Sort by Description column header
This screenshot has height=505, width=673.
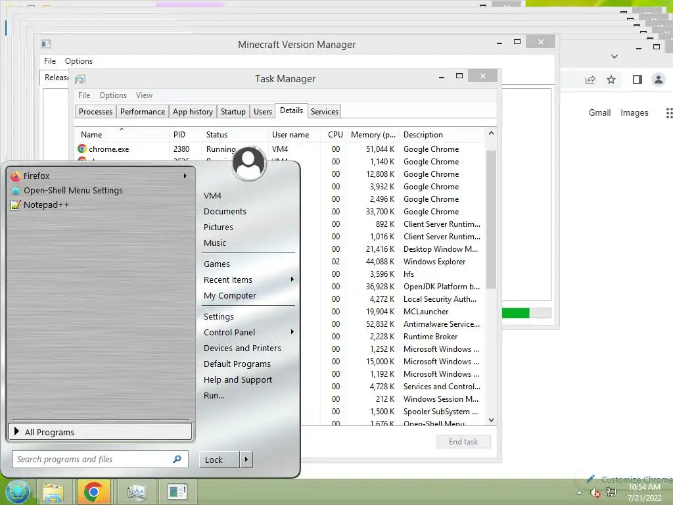[x=442, y=134]
